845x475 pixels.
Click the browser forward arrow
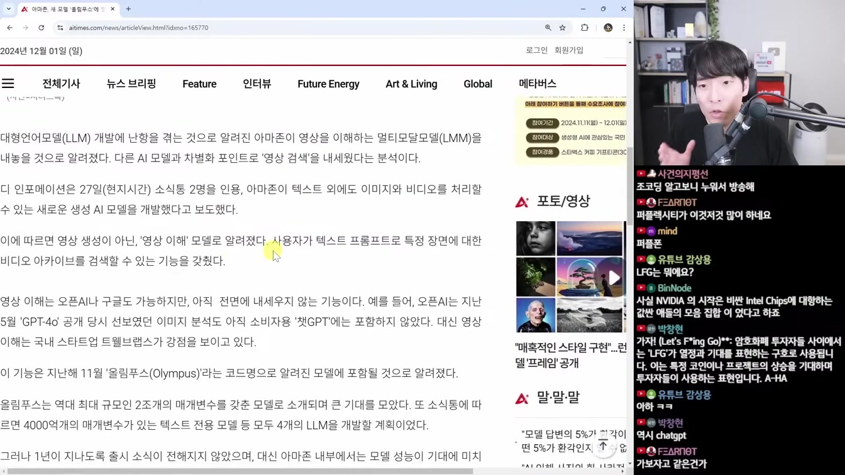[25, 28]
